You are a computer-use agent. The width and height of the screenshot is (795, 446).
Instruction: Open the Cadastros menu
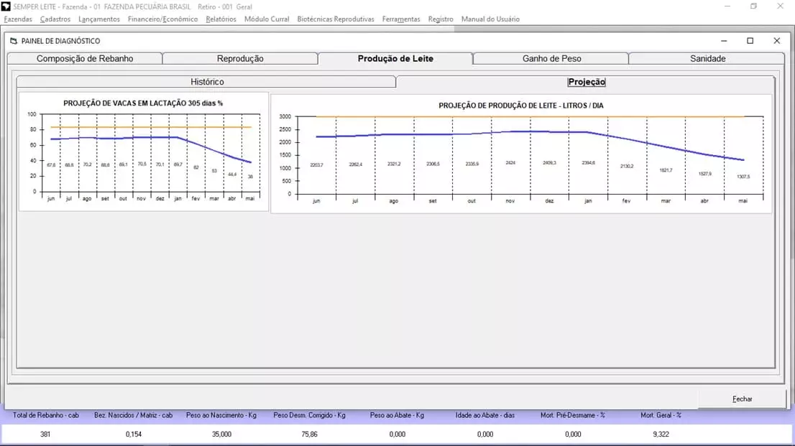55,19
